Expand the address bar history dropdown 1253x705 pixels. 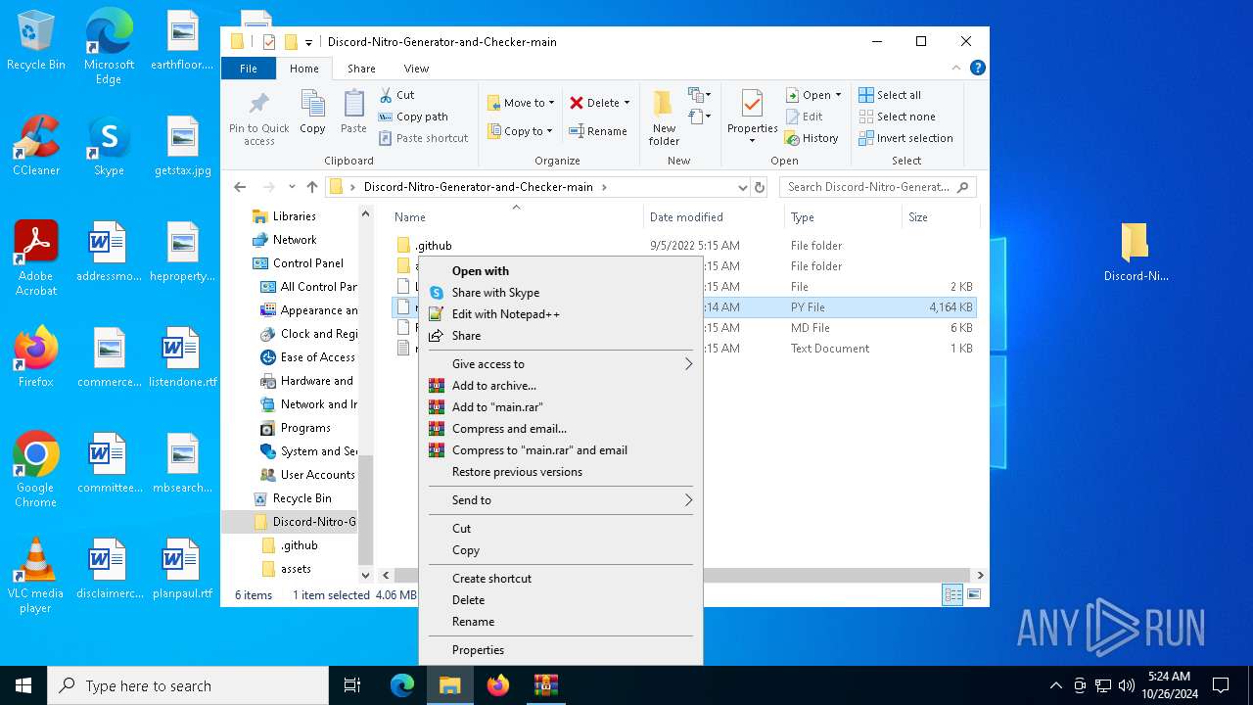tap(742, 187)
